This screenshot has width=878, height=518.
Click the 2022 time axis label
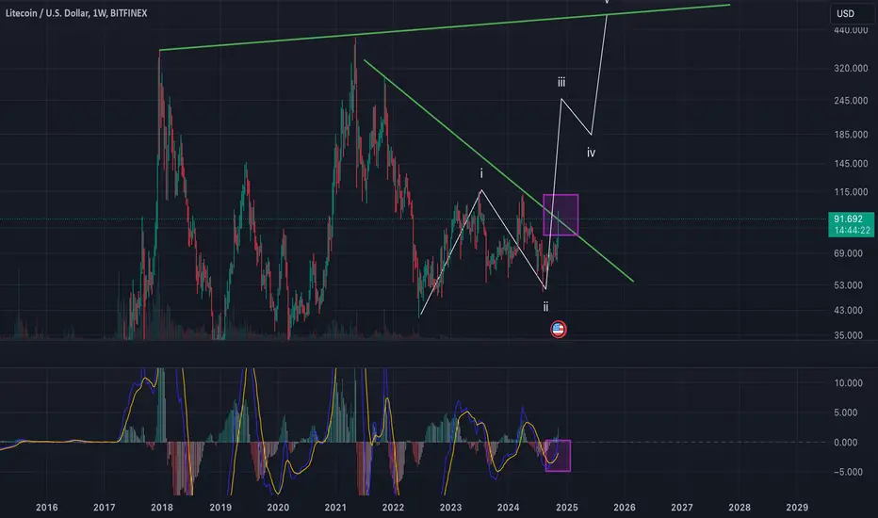(393, 508)
